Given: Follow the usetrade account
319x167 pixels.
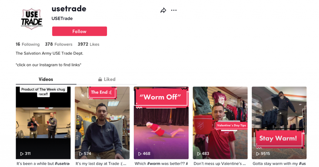Looking at the screenshot, I should 79,31.
